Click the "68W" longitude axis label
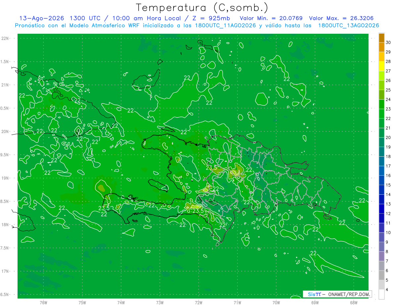 point(354,303)
